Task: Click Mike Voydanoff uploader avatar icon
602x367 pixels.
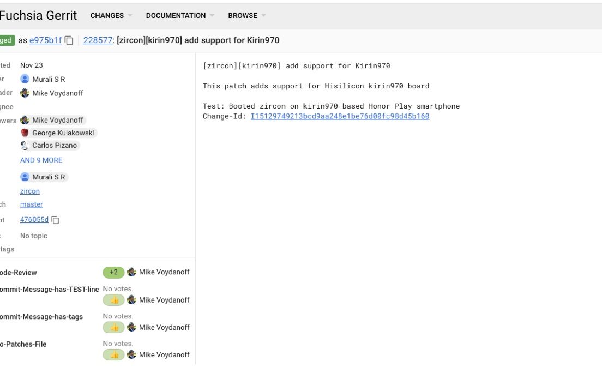Action: (25, 93)
